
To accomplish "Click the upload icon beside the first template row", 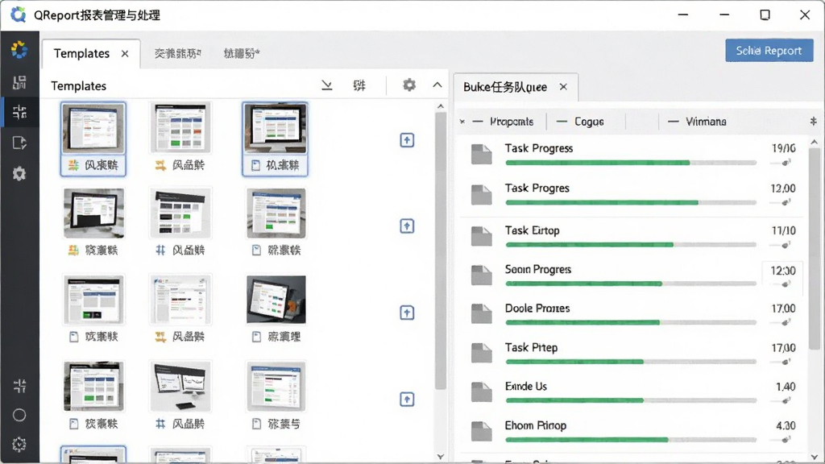I will coord(407,140).
